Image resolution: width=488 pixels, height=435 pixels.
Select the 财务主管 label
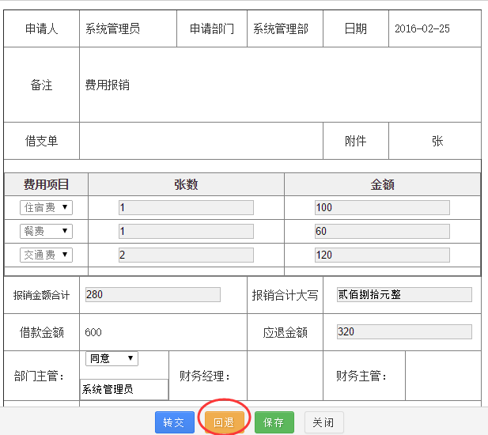click(361, 376)
